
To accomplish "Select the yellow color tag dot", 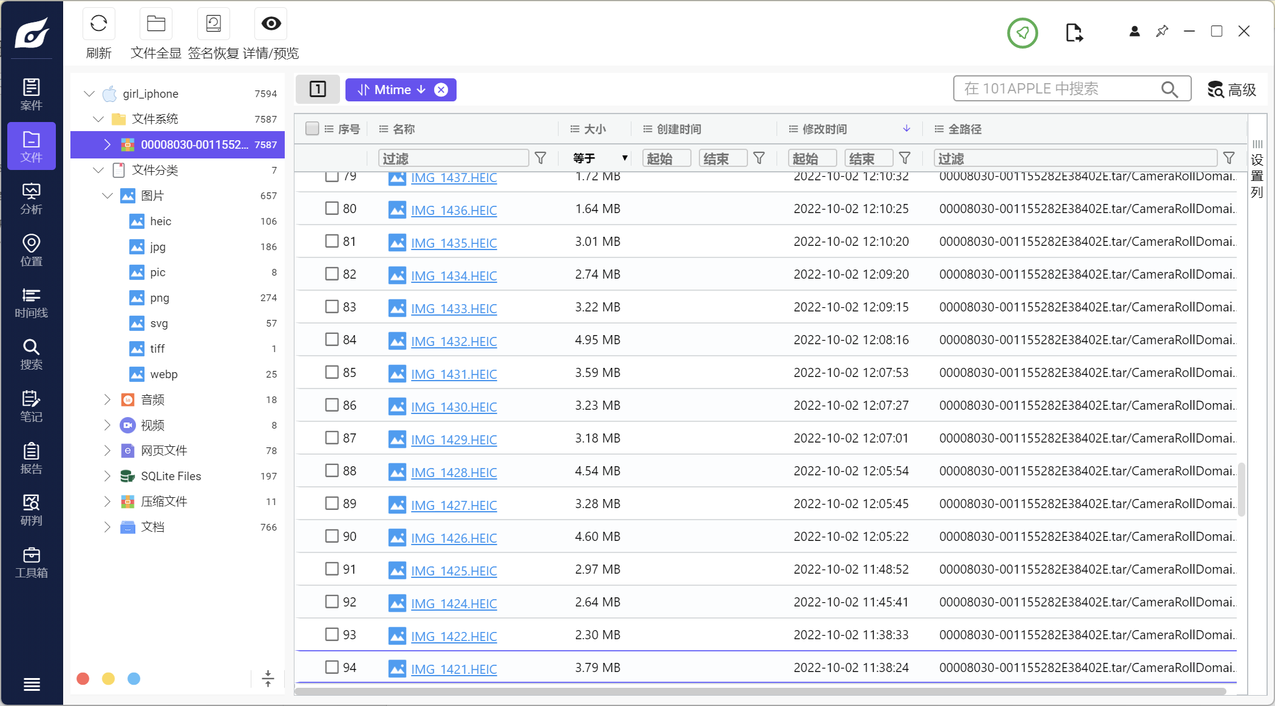I will tap(109, 679).
